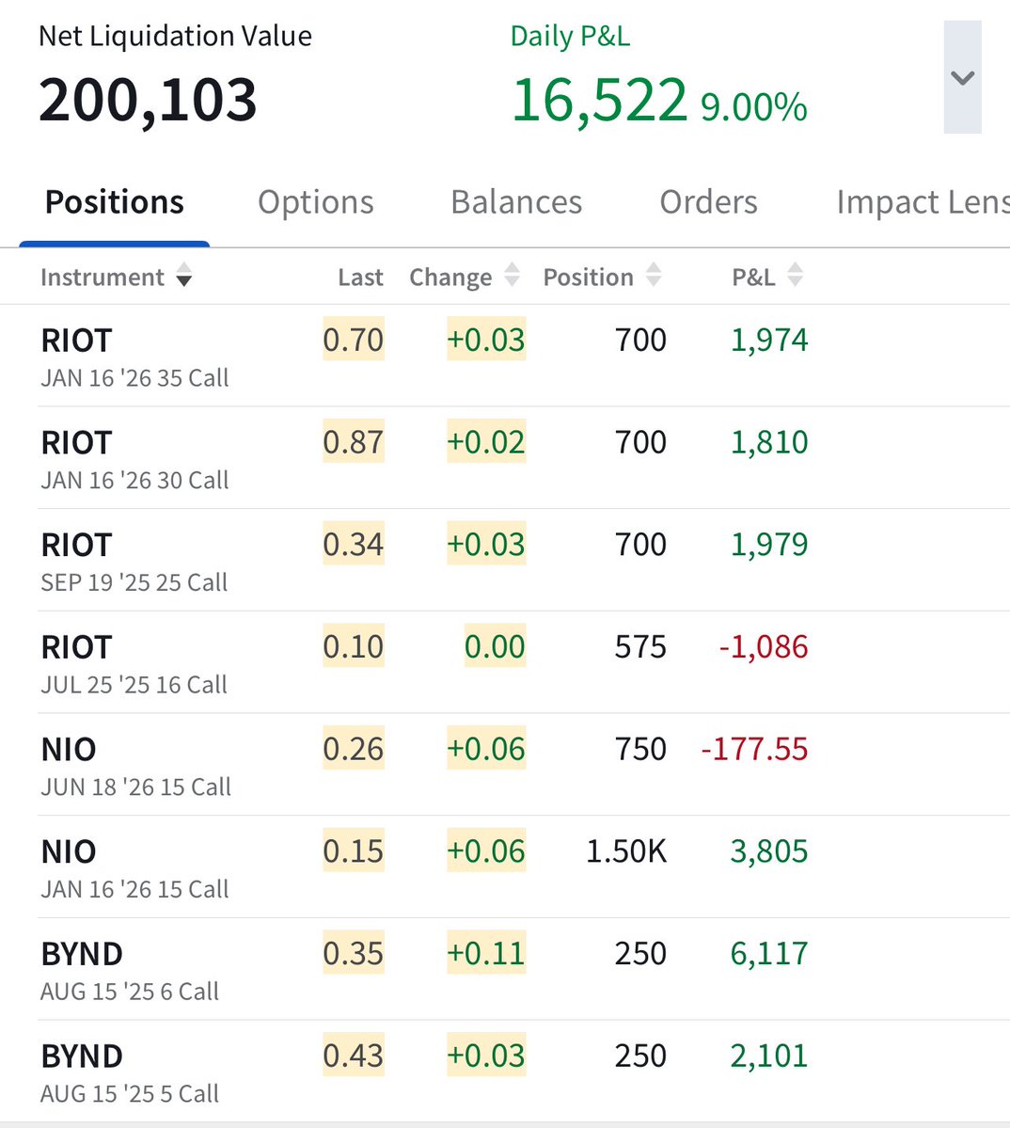Sort by P&L column arrows

(x=795, y=275)
